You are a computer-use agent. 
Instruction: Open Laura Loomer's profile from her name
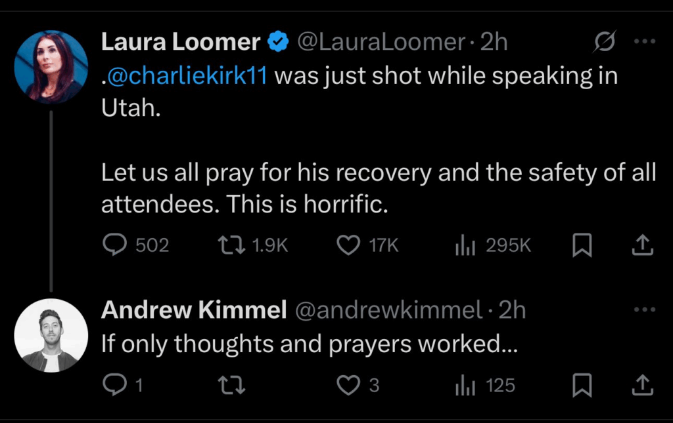(x=181, y=43)
